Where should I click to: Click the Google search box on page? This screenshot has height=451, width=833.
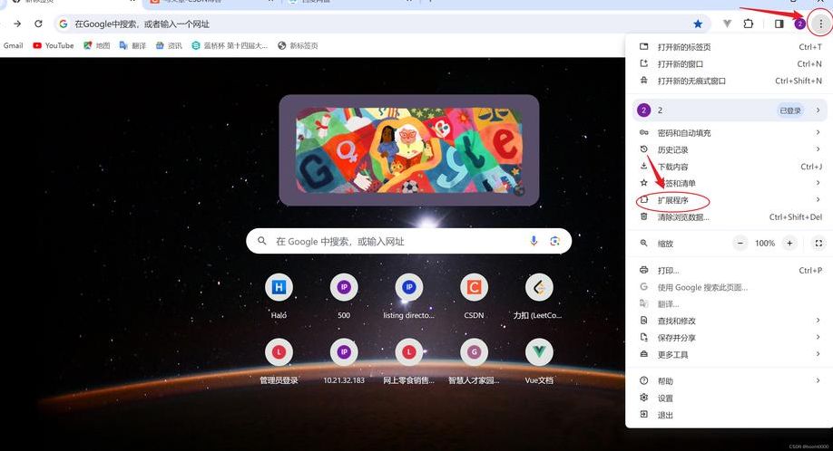point(408,241)
